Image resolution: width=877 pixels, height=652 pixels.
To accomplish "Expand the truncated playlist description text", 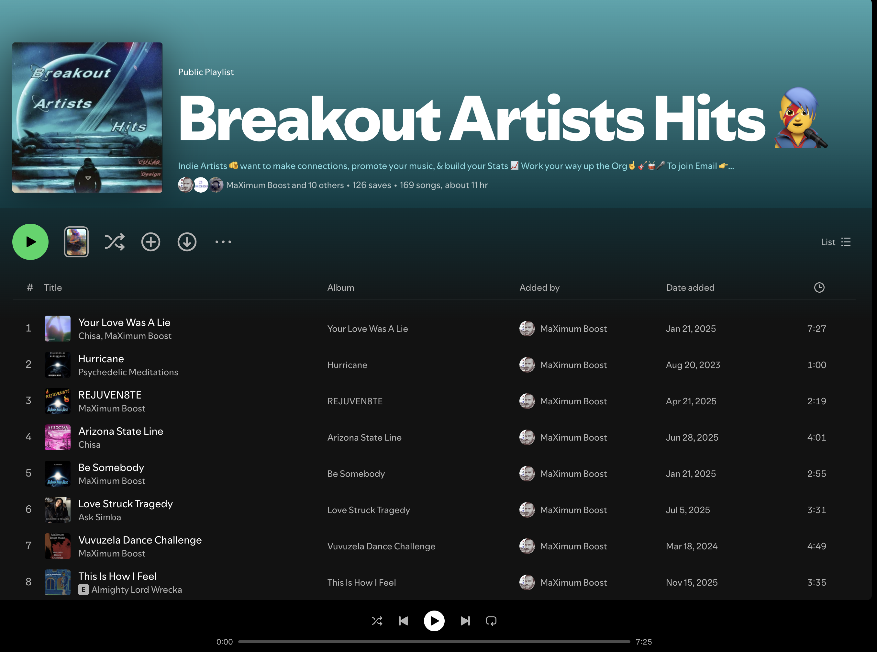I will pos(456,166).
